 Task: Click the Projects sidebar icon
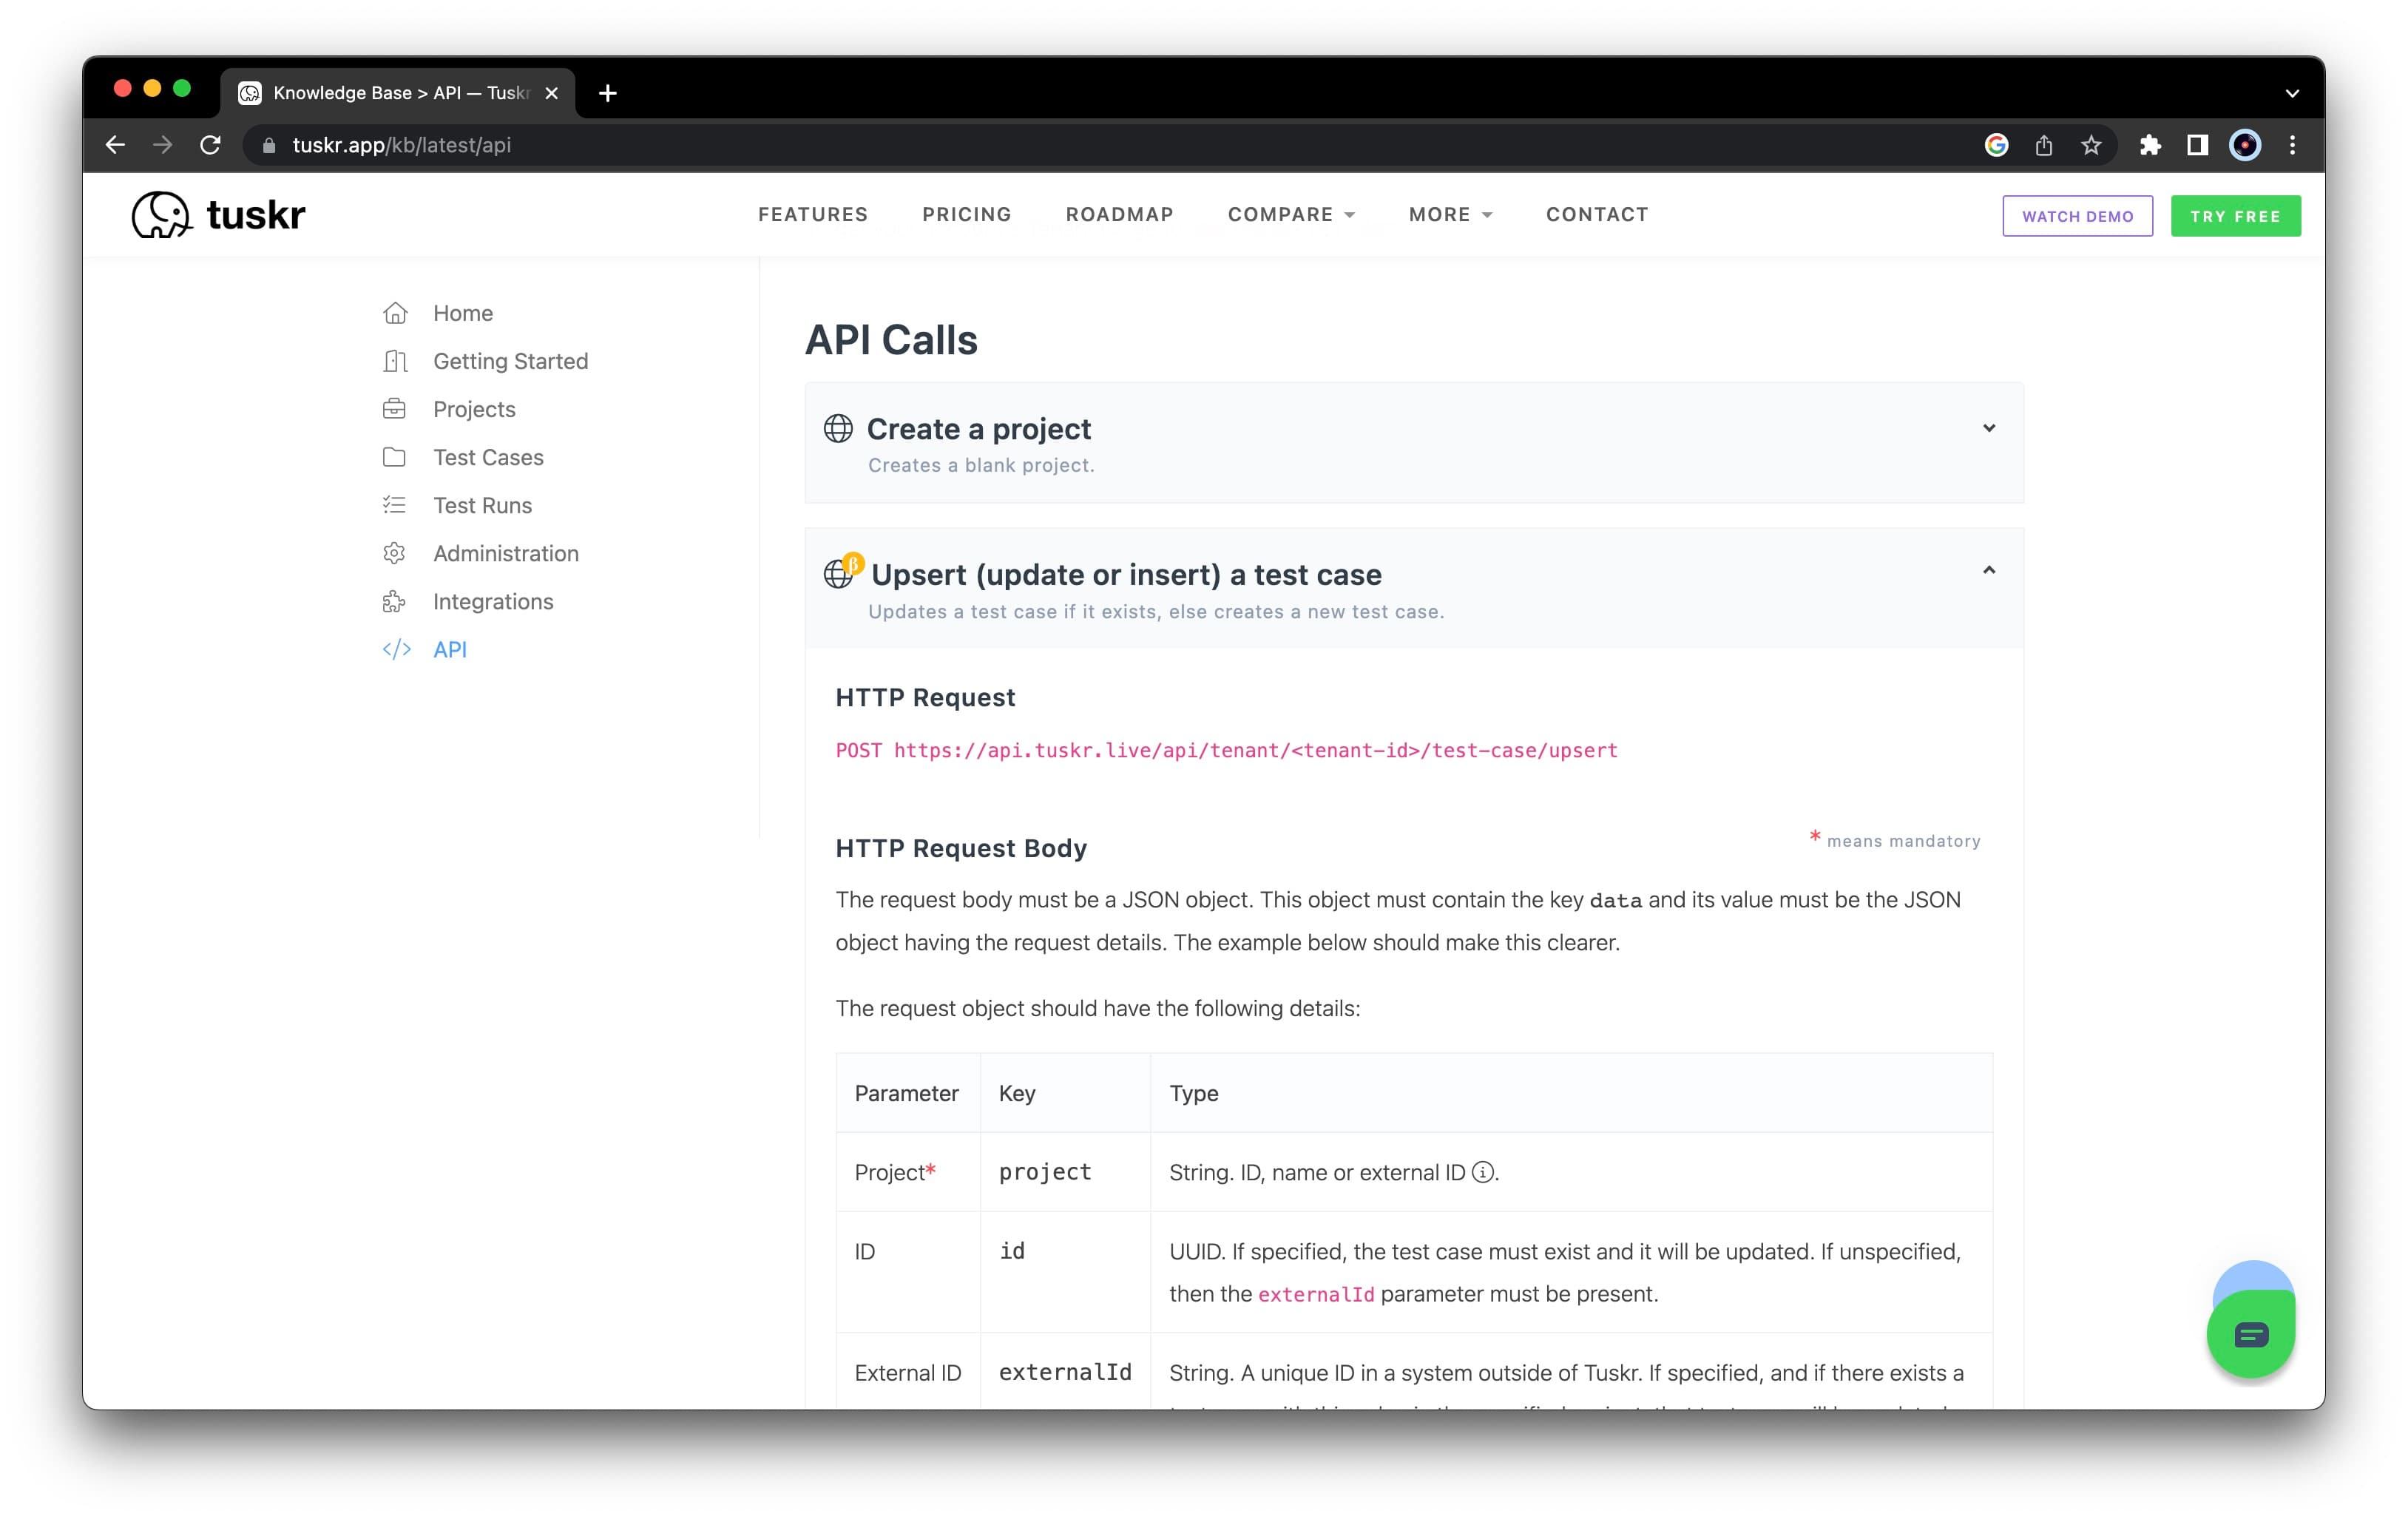(397, 410)
